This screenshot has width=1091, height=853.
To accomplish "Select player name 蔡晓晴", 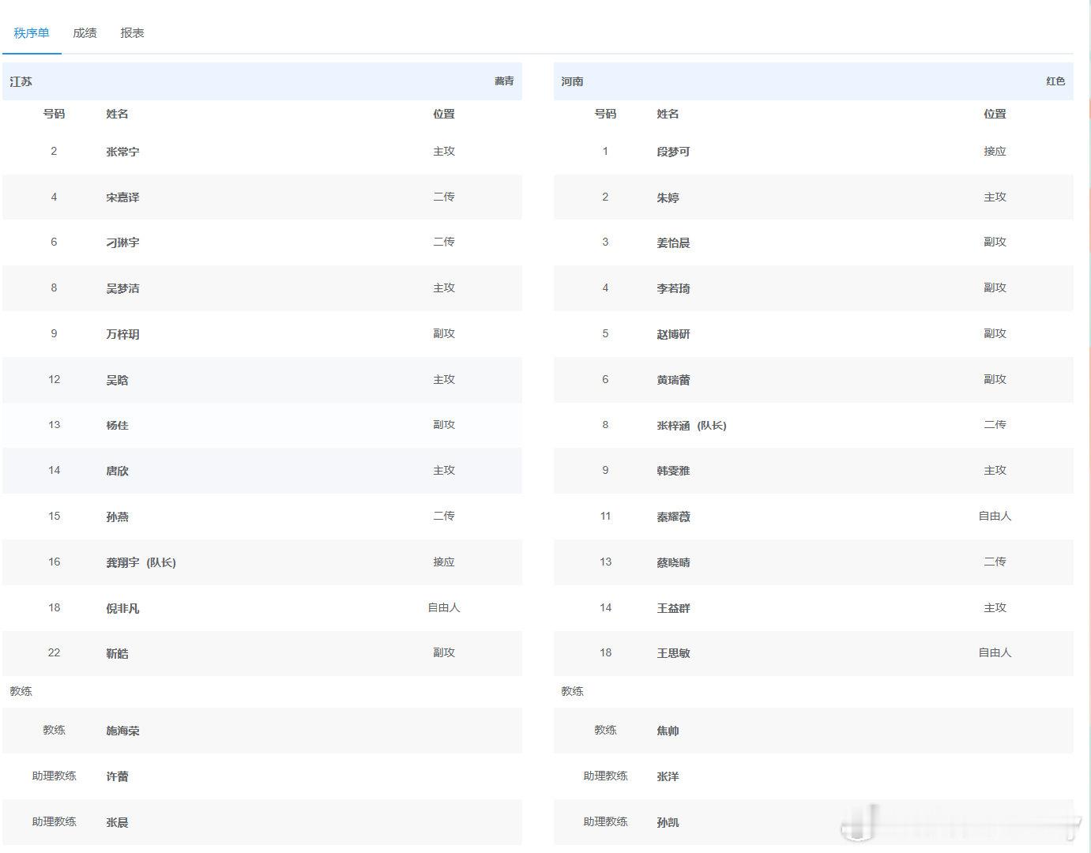I will (673, 562).
